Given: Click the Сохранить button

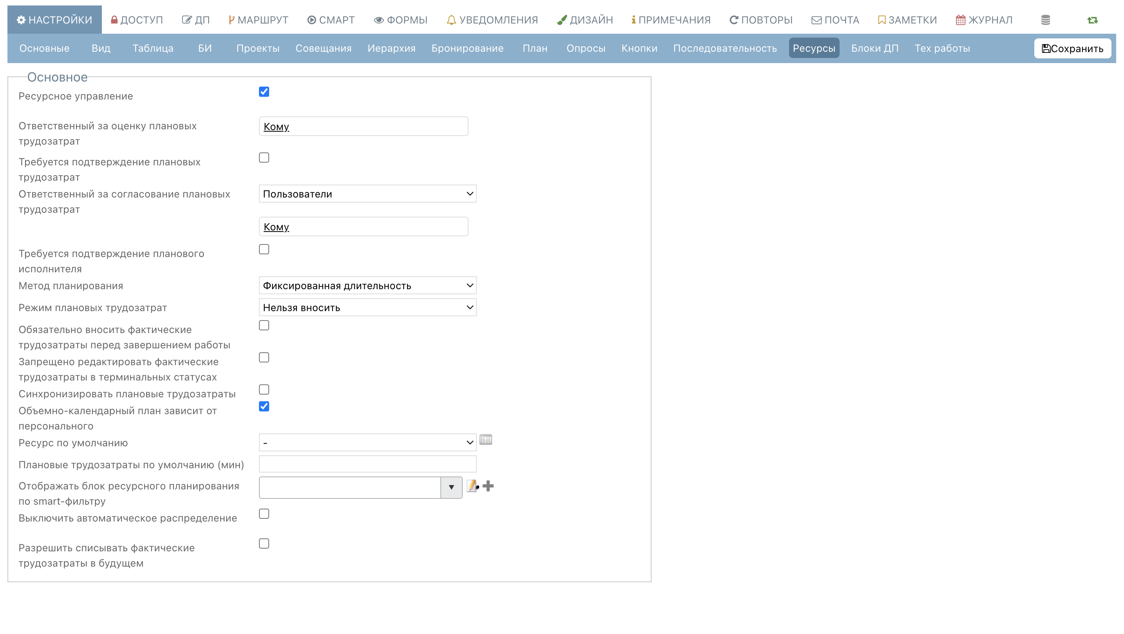Looking at the screenshot, I should pyautogui.click(x=1072, y=49).
